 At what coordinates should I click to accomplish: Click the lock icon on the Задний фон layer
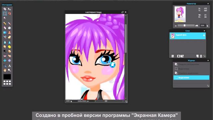tap(204, 35)
